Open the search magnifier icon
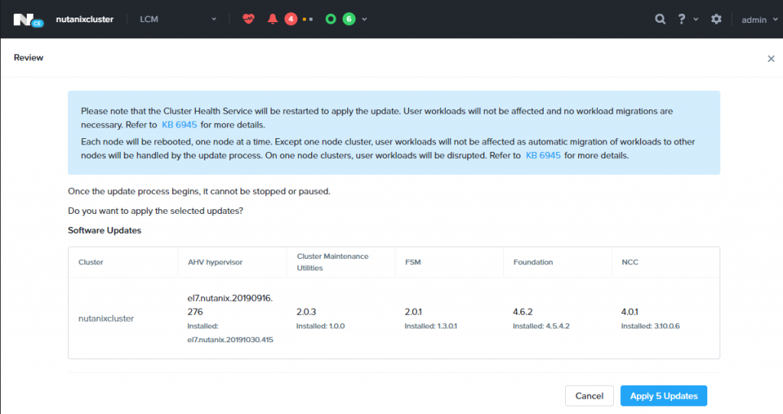Image resolution: width=783 pixels, height=414 pixels. [x=660, y=19]
